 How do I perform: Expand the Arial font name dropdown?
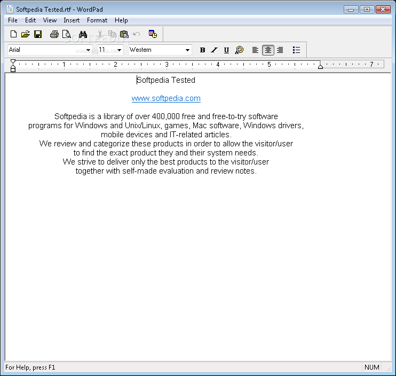pos(88,50)
